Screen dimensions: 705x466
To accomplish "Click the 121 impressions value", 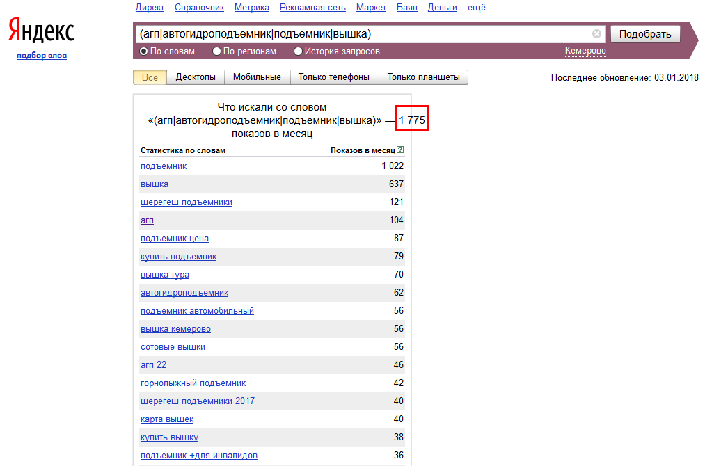I will [396, 202].
